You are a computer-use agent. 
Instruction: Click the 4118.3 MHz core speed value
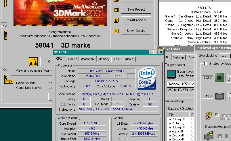pos(92,123)
